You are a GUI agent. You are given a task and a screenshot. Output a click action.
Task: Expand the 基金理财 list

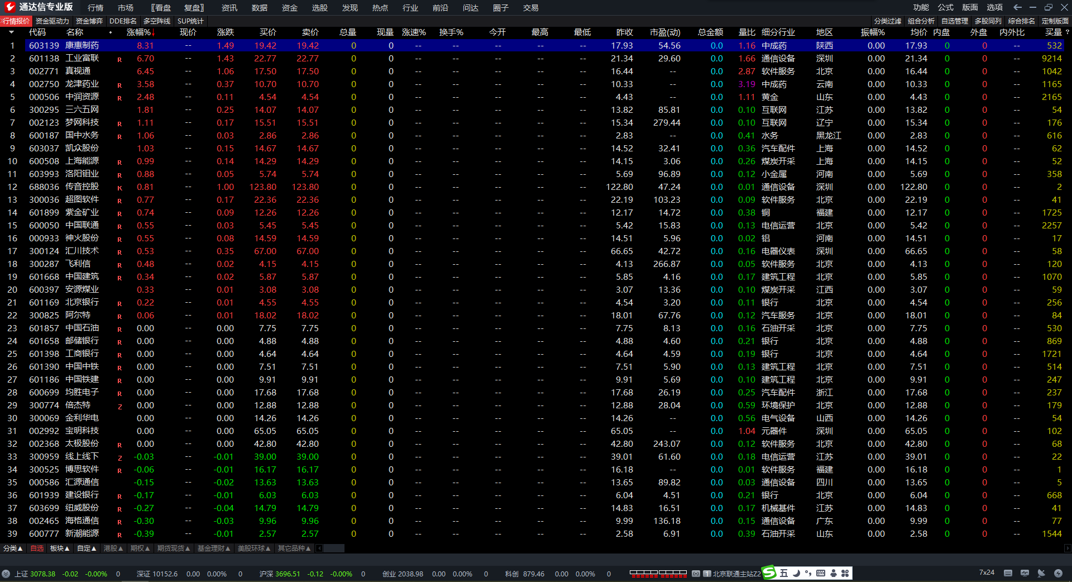[214, 548]
